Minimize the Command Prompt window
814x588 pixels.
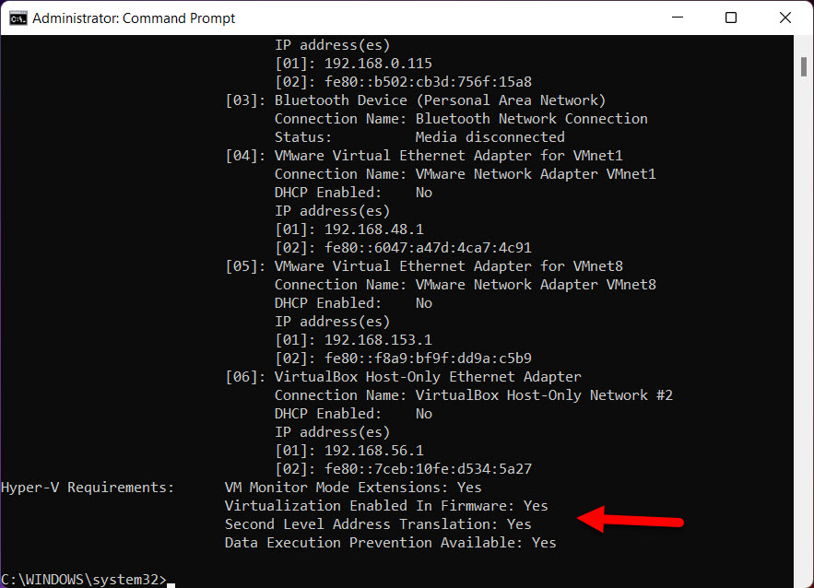(678, 18)
